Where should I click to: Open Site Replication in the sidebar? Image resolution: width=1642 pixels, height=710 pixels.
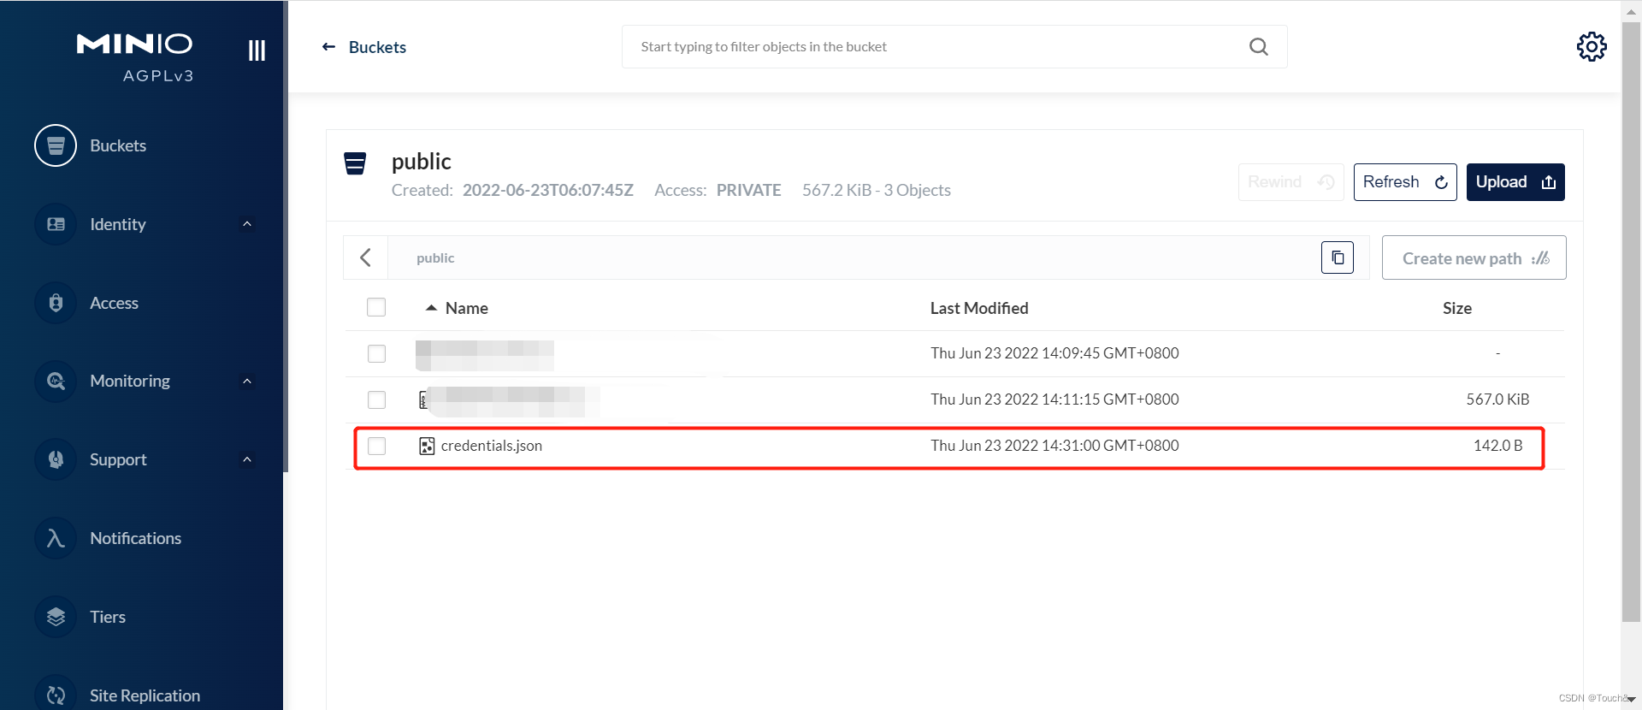145,695
